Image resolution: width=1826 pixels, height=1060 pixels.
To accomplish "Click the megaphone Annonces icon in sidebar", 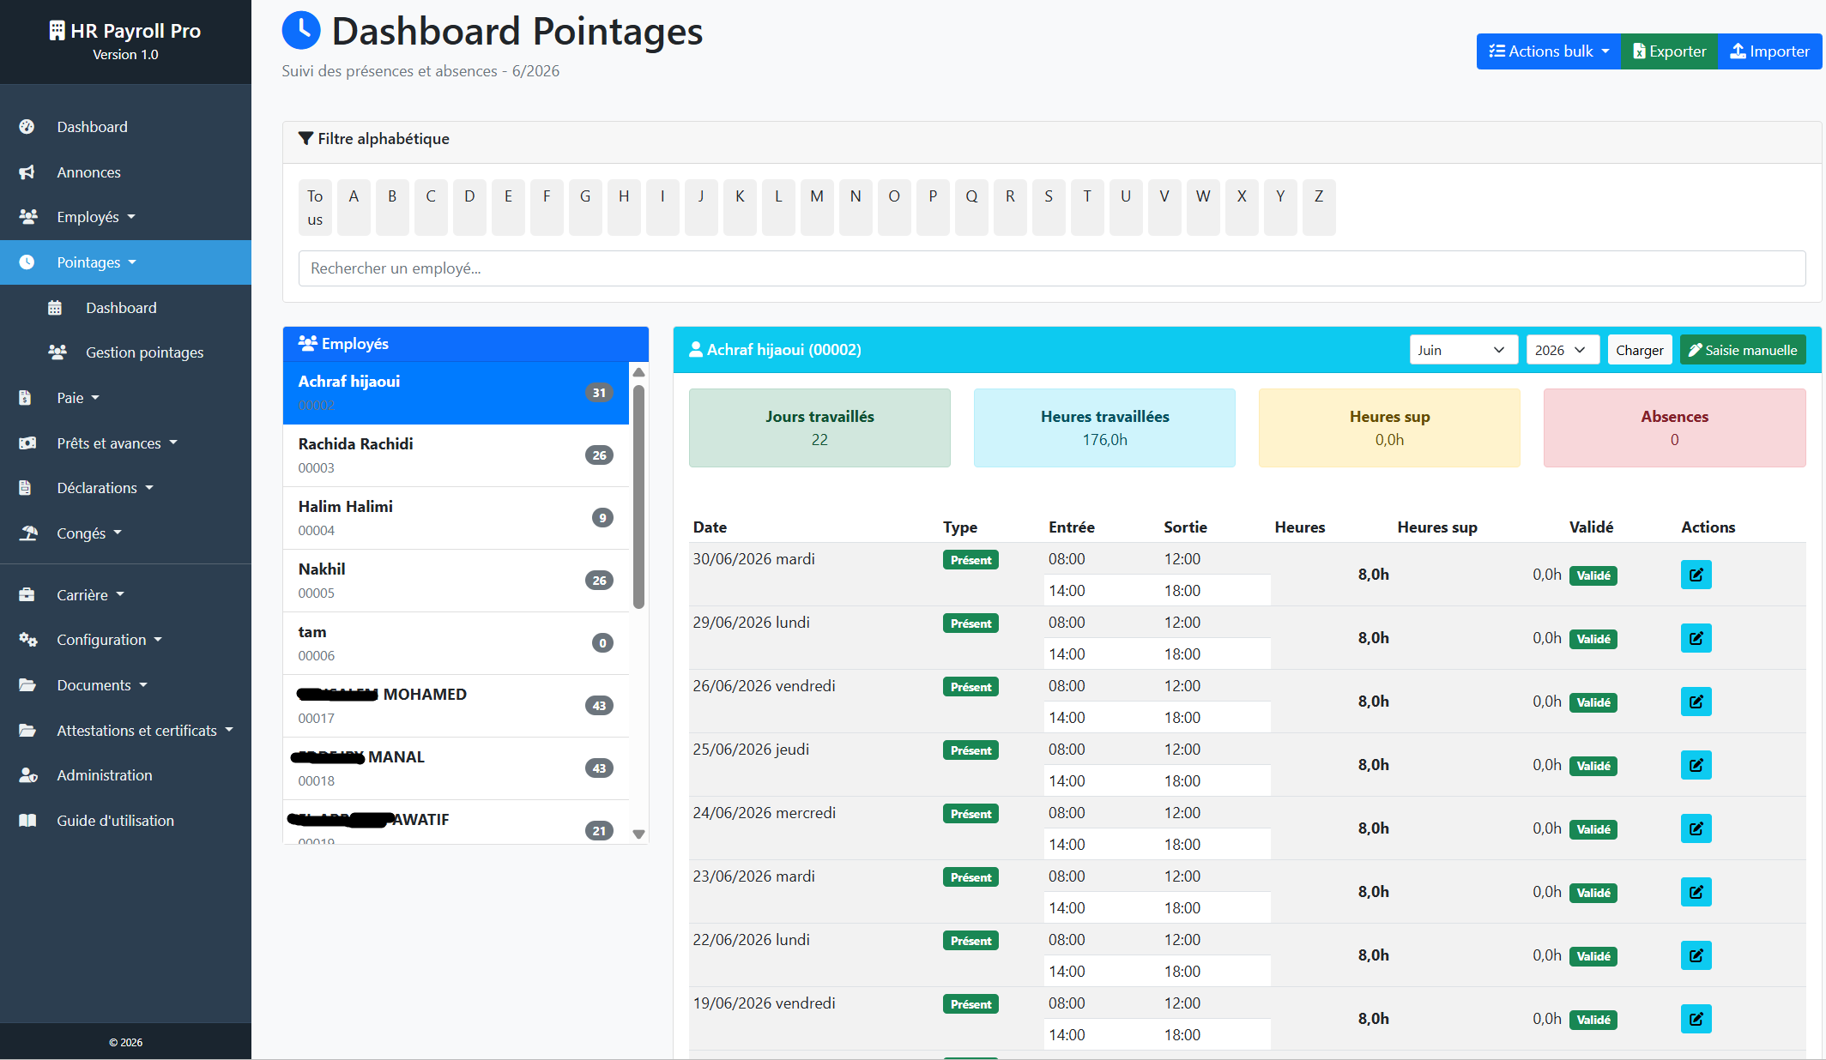I will pyautogui.click(x=27, y=172).
